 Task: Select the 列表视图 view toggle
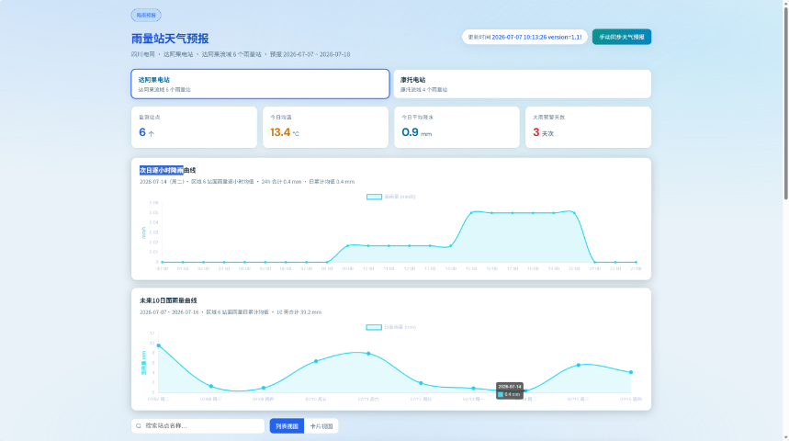(287, 426)
